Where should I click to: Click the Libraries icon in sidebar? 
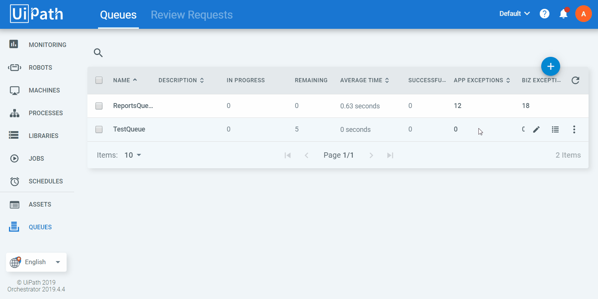(14, 135)
